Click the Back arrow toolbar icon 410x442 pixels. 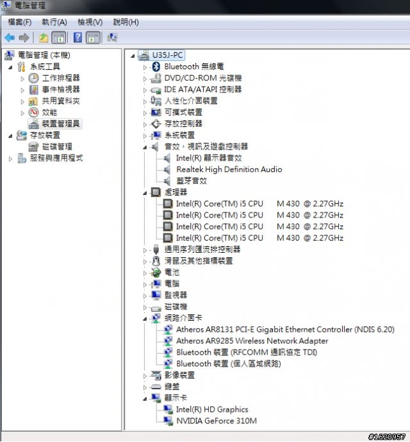10,37
